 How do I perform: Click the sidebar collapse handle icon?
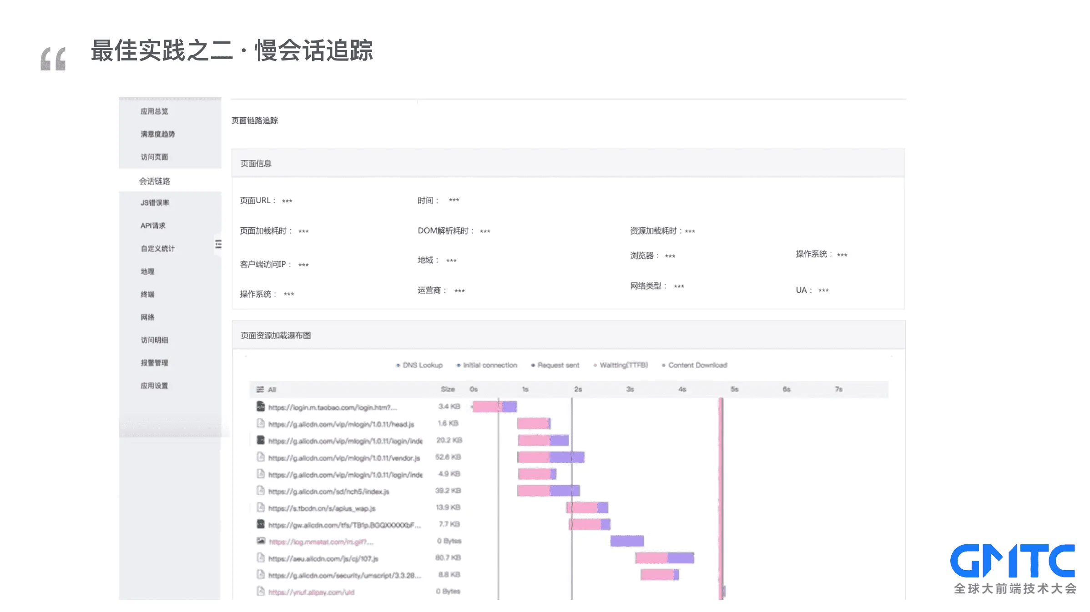click(218, 244)
